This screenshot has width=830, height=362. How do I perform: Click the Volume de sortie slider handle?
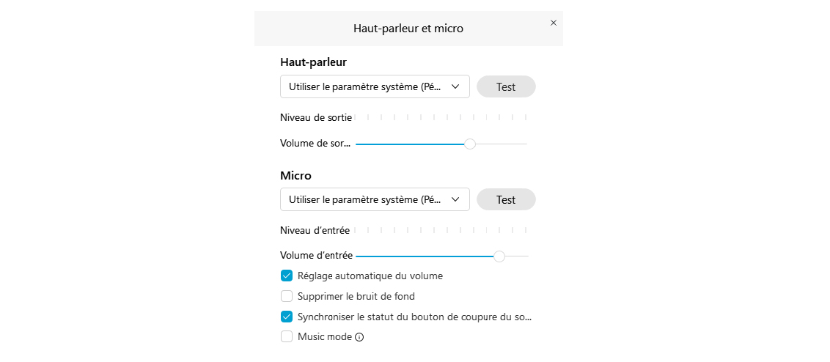click(x=469, y=144)
